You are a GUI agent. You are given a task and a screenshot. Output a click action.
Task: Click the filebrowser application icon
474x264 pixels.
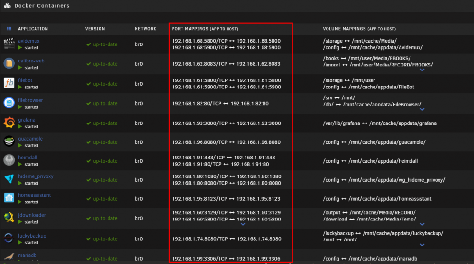click(9, 103)
